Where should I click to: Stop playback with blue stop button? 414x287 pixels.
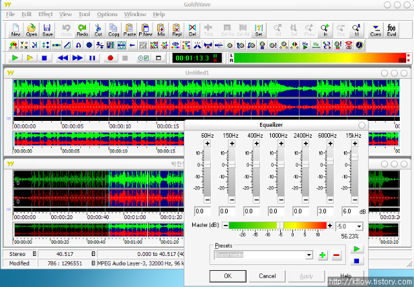(x=45, y=58)
